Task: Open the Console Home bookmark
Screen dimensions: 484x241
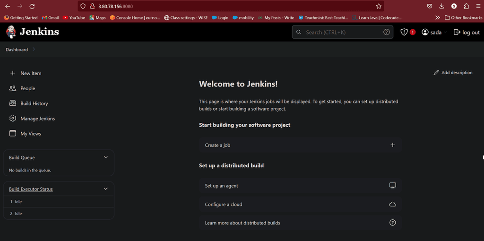Action: pos(135,17)
